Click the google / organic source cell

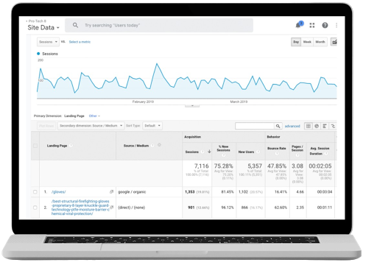tap(132, 192)
